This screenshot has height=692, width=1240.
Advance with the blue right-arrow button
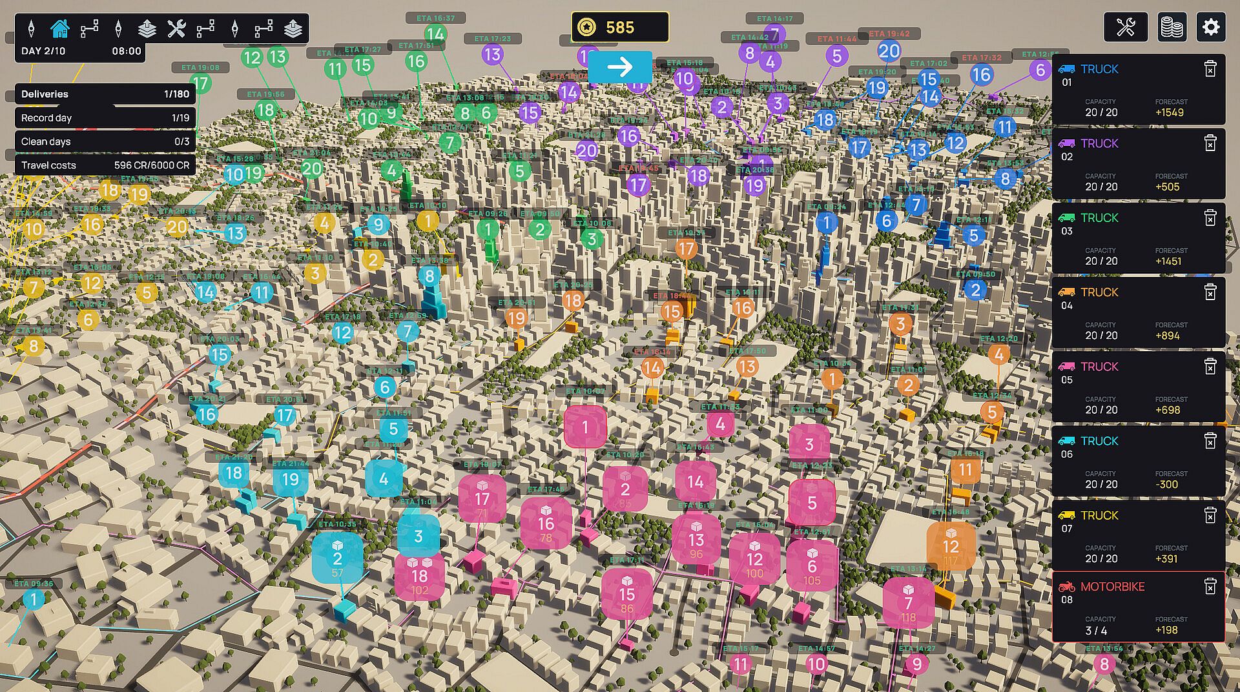[620, 66]
